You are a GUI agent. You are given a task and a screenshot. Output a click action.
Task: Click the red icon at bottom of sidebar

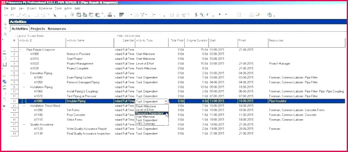pos(4,106)
